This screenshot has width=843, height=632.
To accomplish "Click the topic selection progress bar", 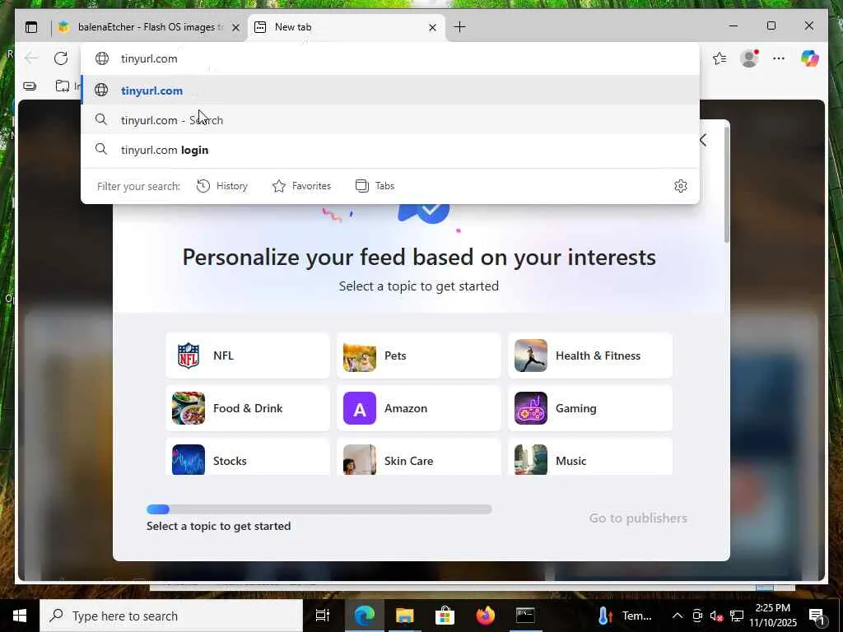I will coord(319,509).
